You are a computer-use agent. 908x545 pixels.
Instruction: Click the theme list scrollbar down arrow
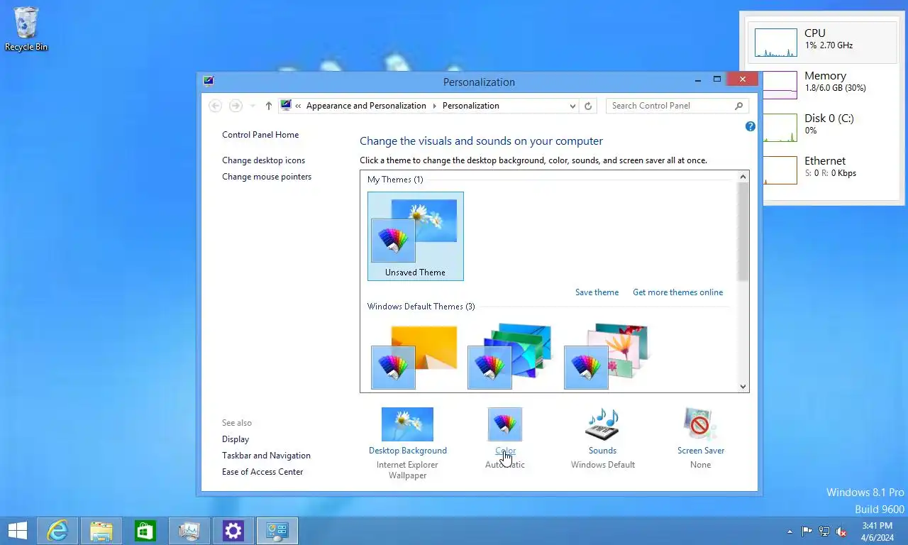[x=743, y=387]
